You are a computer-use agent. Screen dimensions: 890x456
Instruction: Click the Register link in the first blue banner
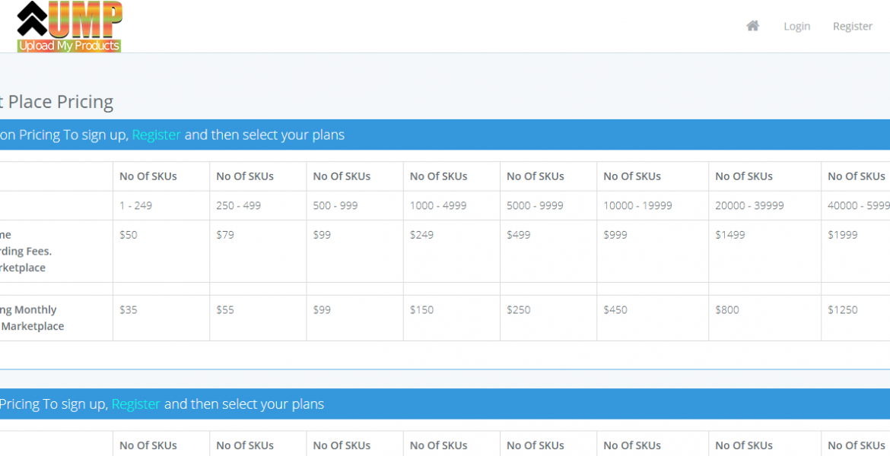coord(156,135)
